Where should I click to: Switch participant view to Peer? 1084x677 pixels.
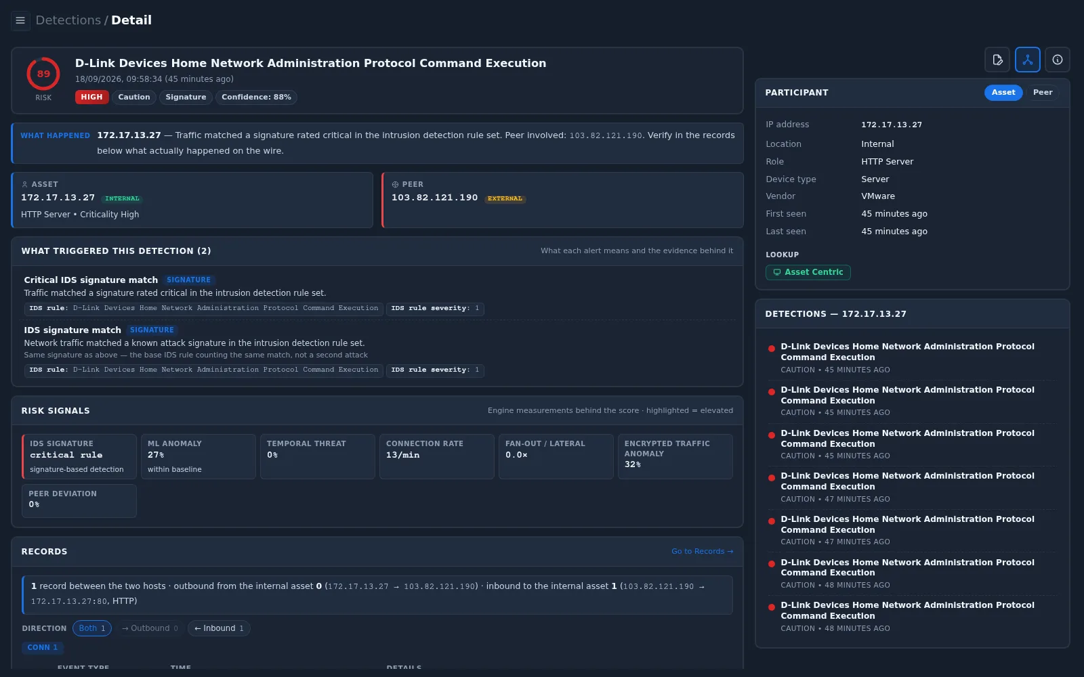coord(1043,93)
